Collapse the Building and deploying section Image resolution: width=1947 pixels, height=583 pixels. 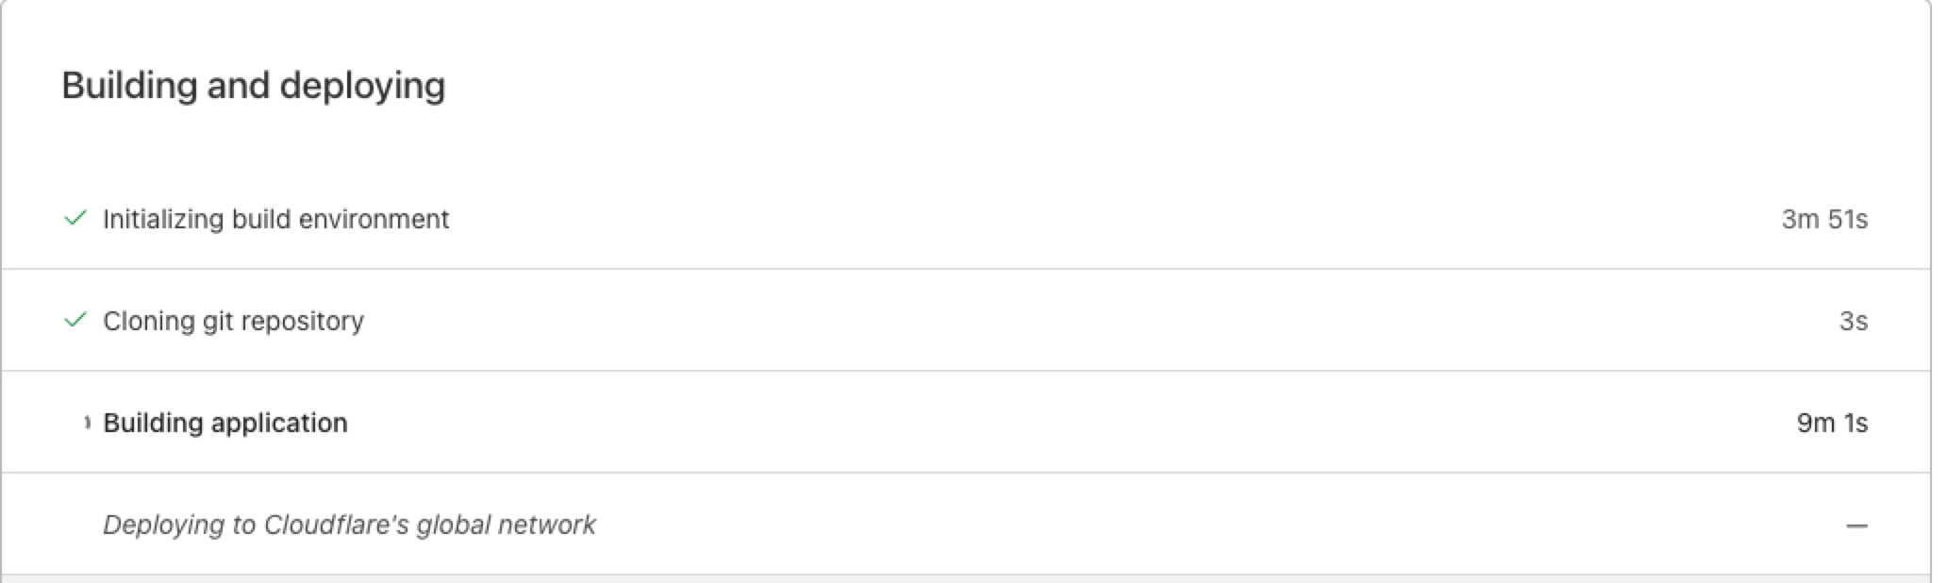coord(254,85)
